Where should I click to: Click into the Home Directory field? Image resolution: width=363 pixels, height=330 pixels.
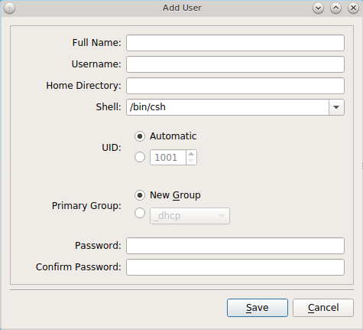point(235,86)
